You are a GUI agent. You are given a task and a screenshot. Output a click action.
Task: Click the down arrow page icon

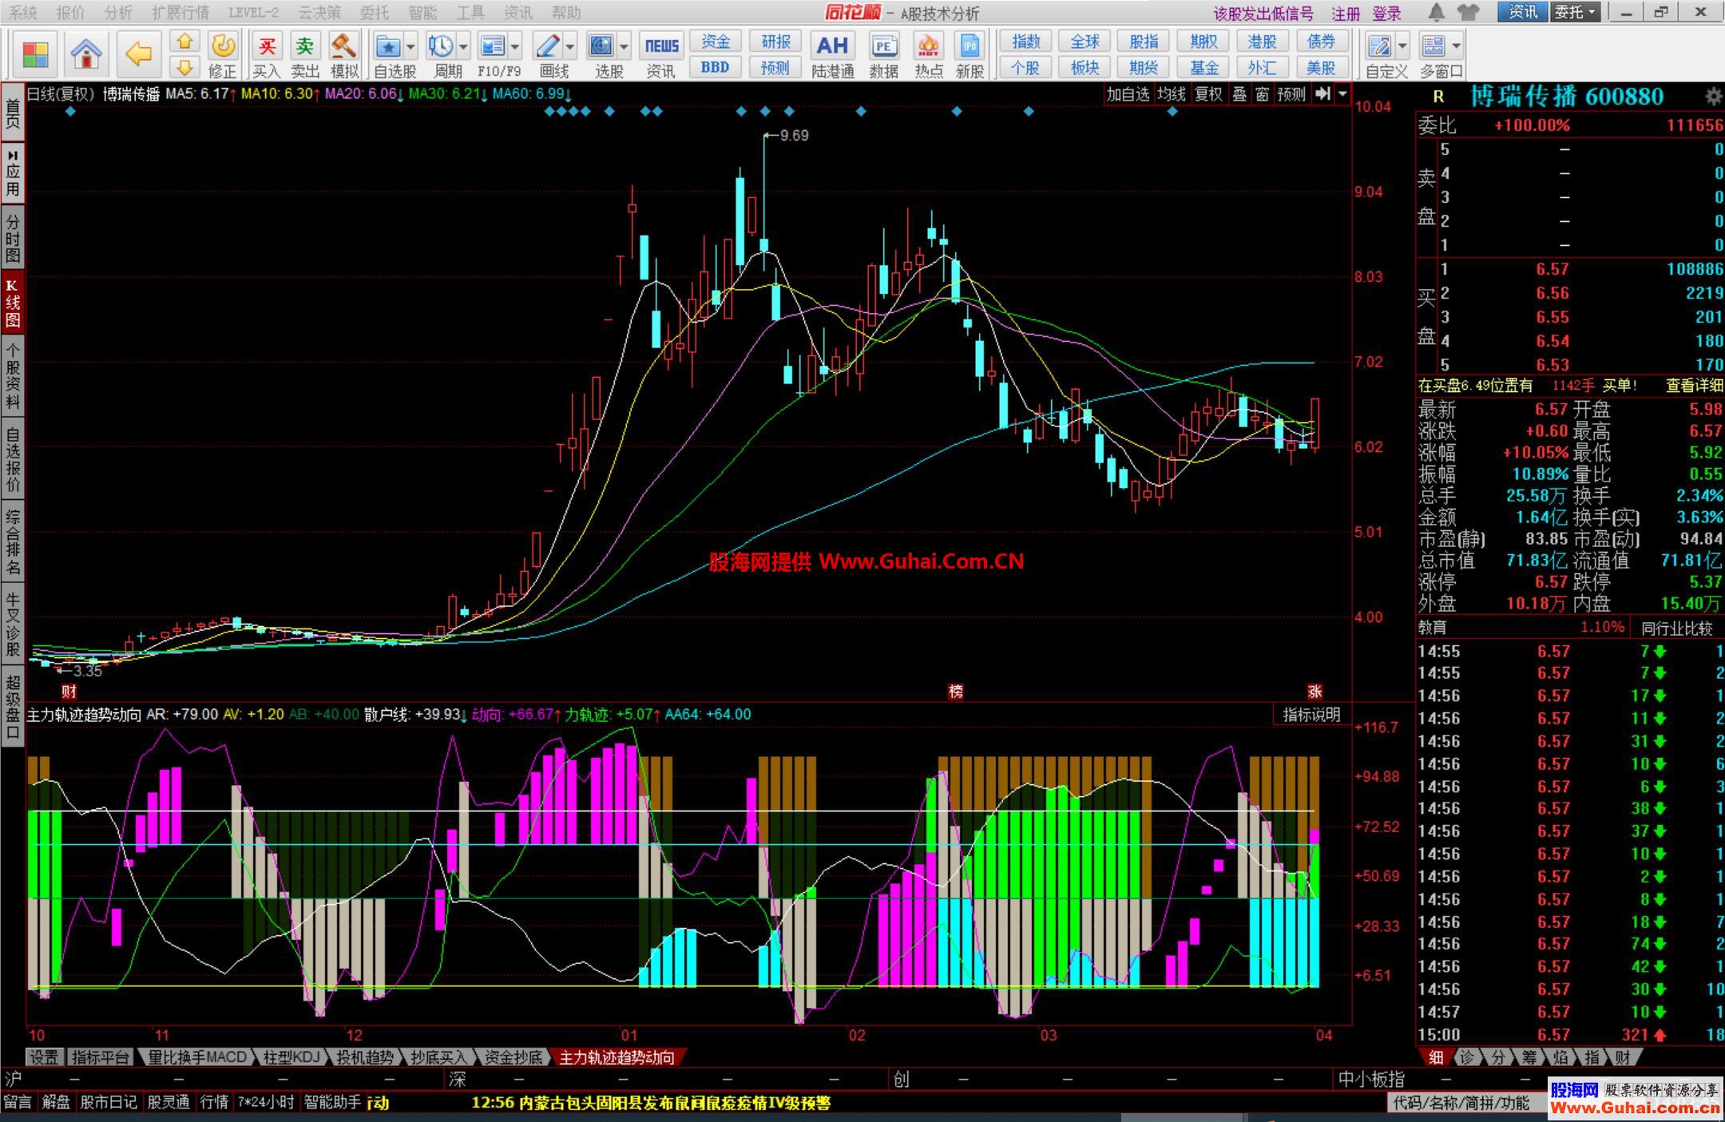(x=184, y=67)
